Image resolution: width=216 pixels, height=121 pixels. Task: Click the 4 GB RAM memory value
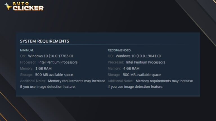[131, 69]
